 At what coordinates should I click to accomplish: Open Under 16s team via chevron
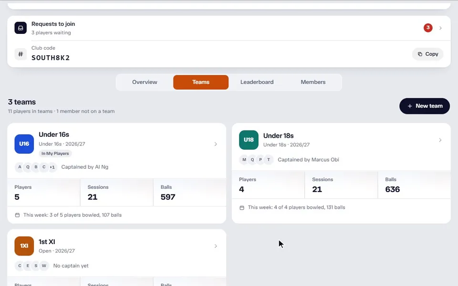pos(216,144)
